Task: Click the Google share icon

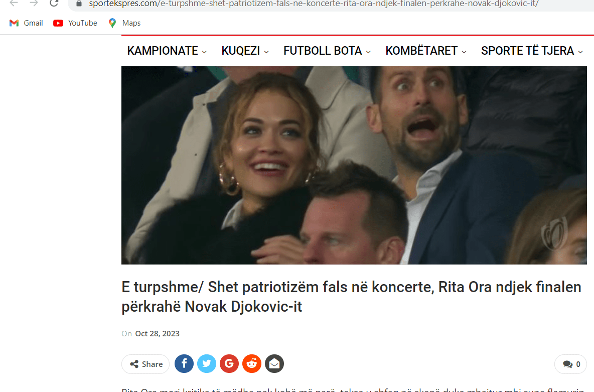Action: point(229,364)
